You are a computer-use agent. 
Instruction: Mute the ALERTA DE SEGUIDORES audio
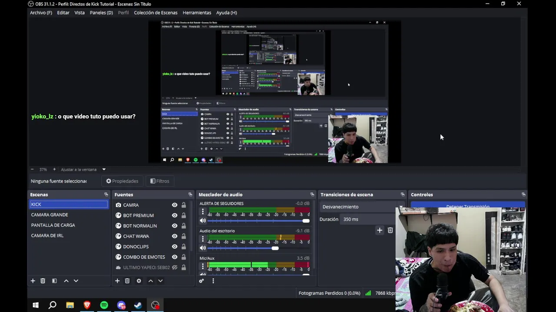click(x=202, y=221)
